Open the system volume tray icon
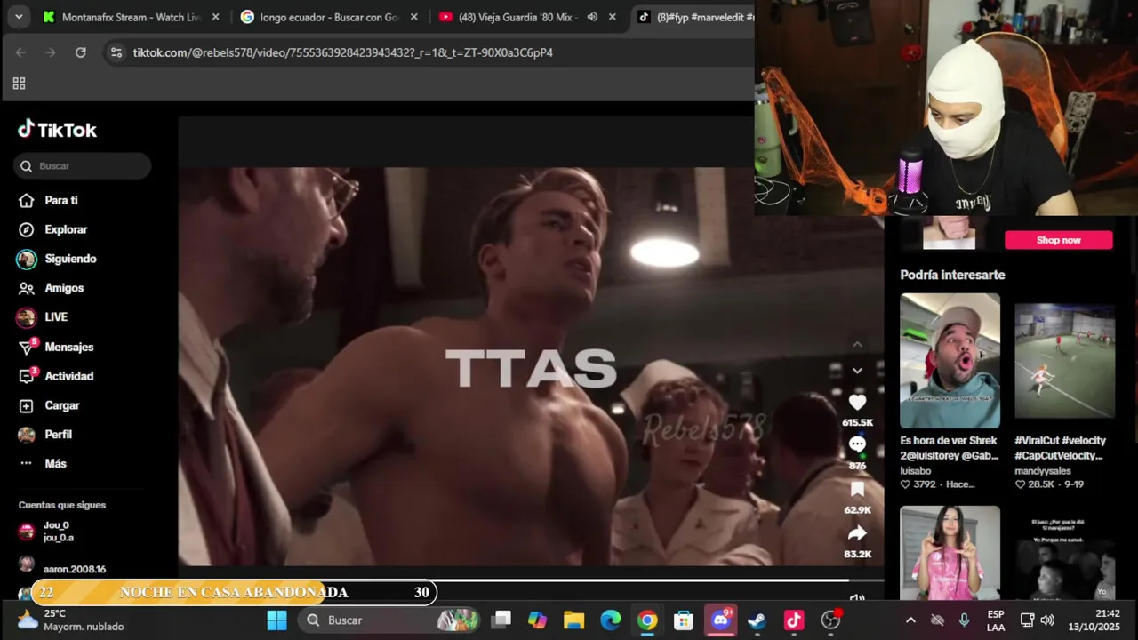Screen dimensions: 1138x640 click(1047, 620)
